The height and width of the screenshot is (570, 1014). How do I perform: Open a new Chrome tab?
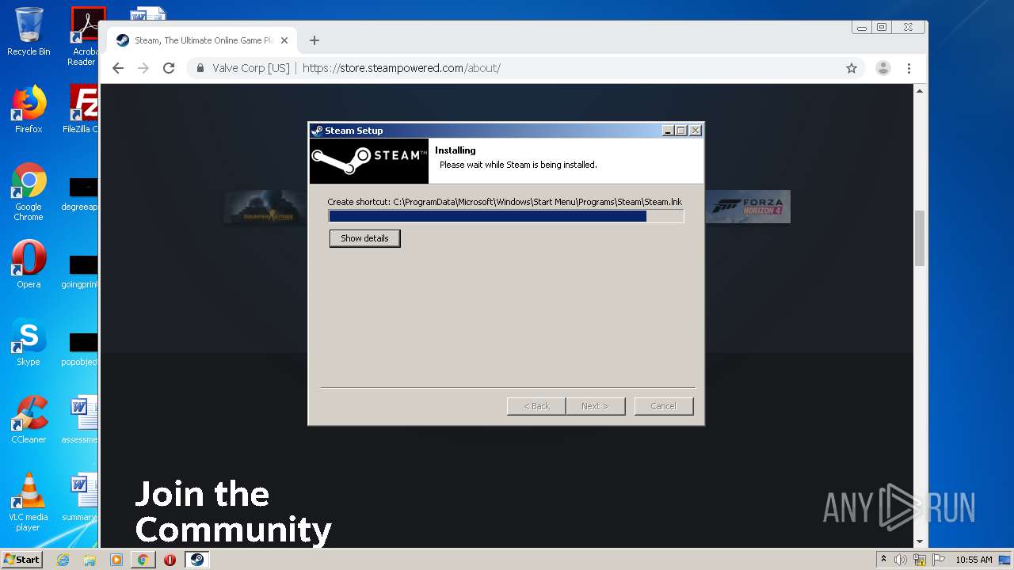pyautogui.click(x=314, y=40)
